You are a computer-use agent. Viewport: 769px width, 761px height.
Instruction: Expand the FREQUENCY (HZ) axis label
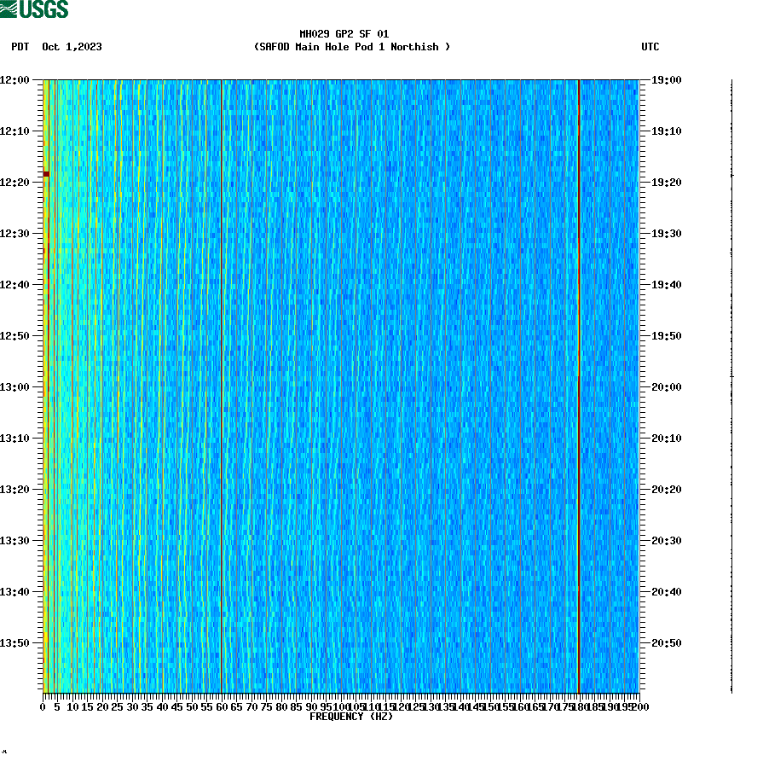tap(351, 716)
